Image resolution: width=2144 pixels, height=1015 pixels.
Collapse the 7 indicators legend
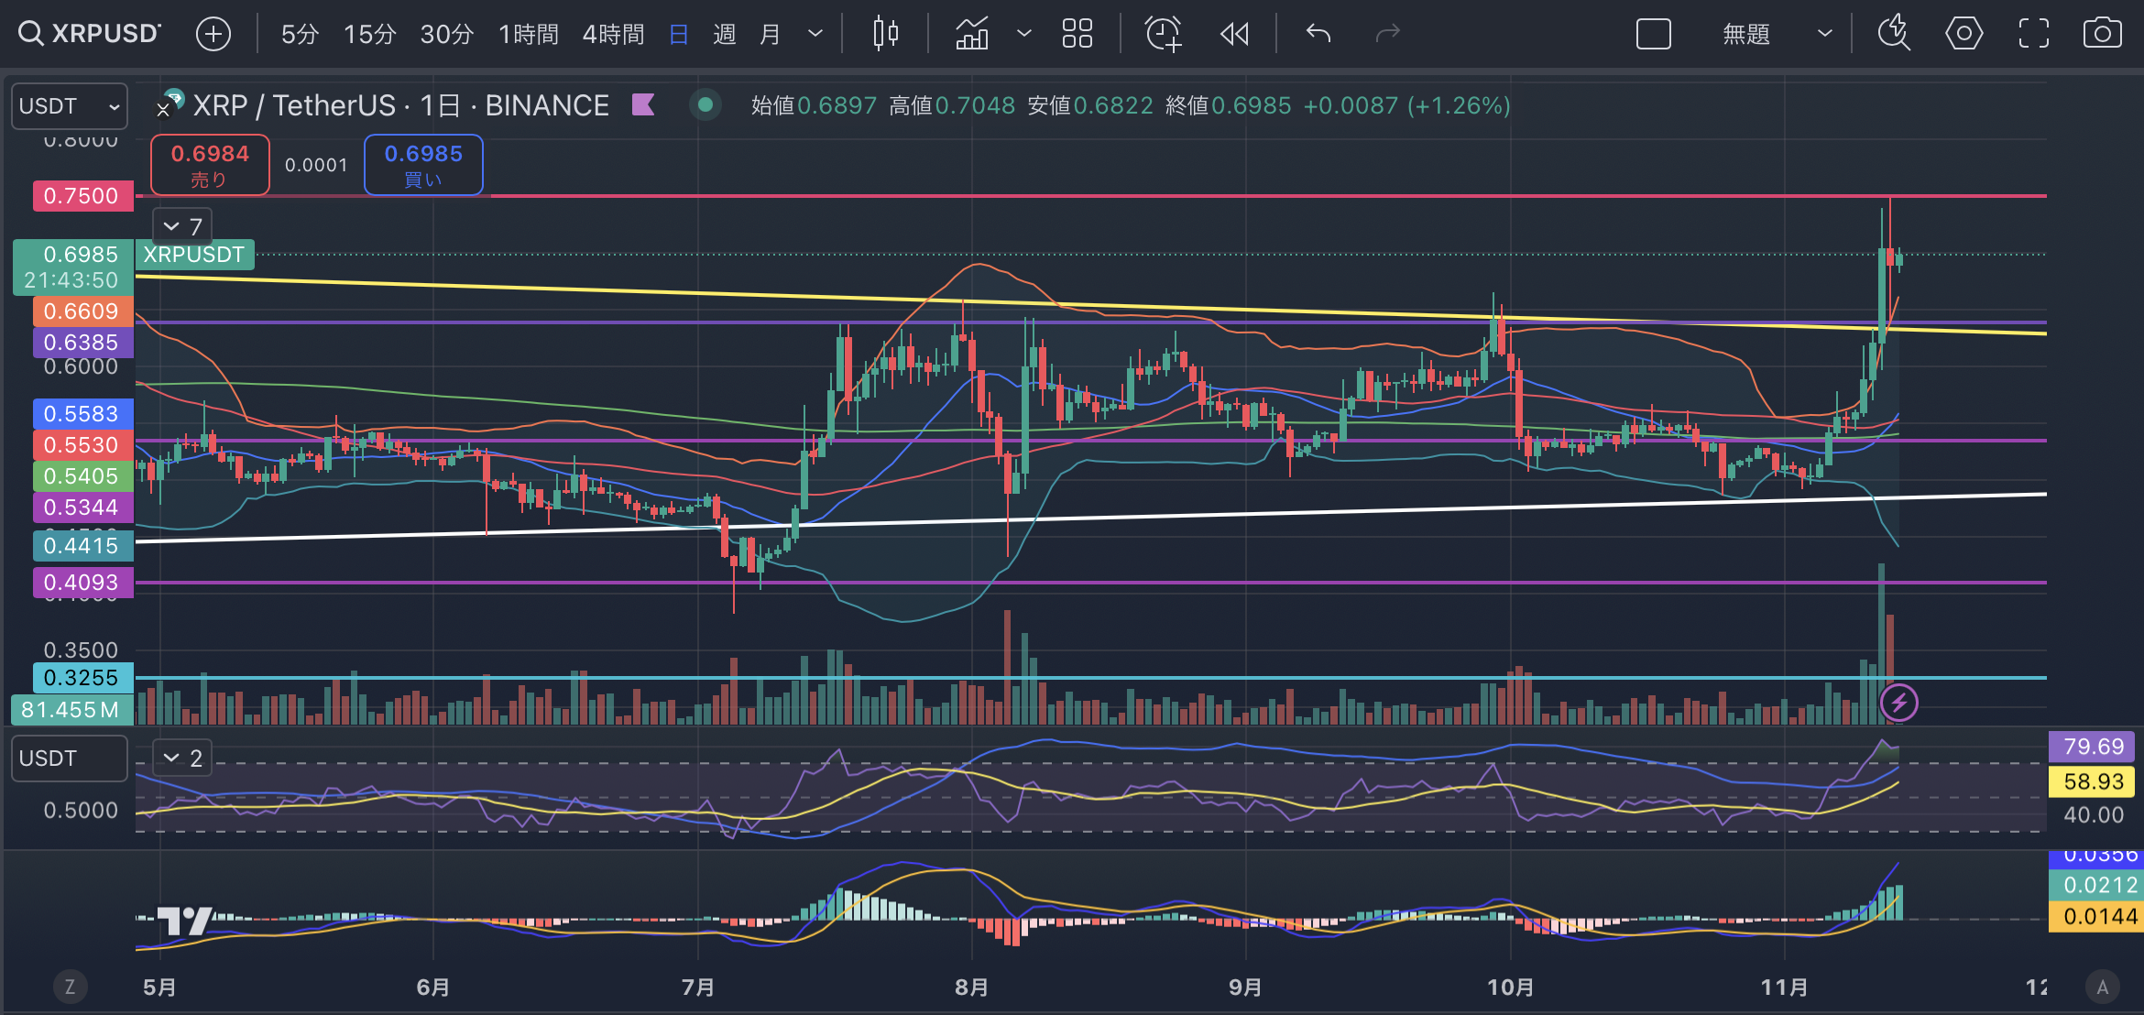(181, 226)
